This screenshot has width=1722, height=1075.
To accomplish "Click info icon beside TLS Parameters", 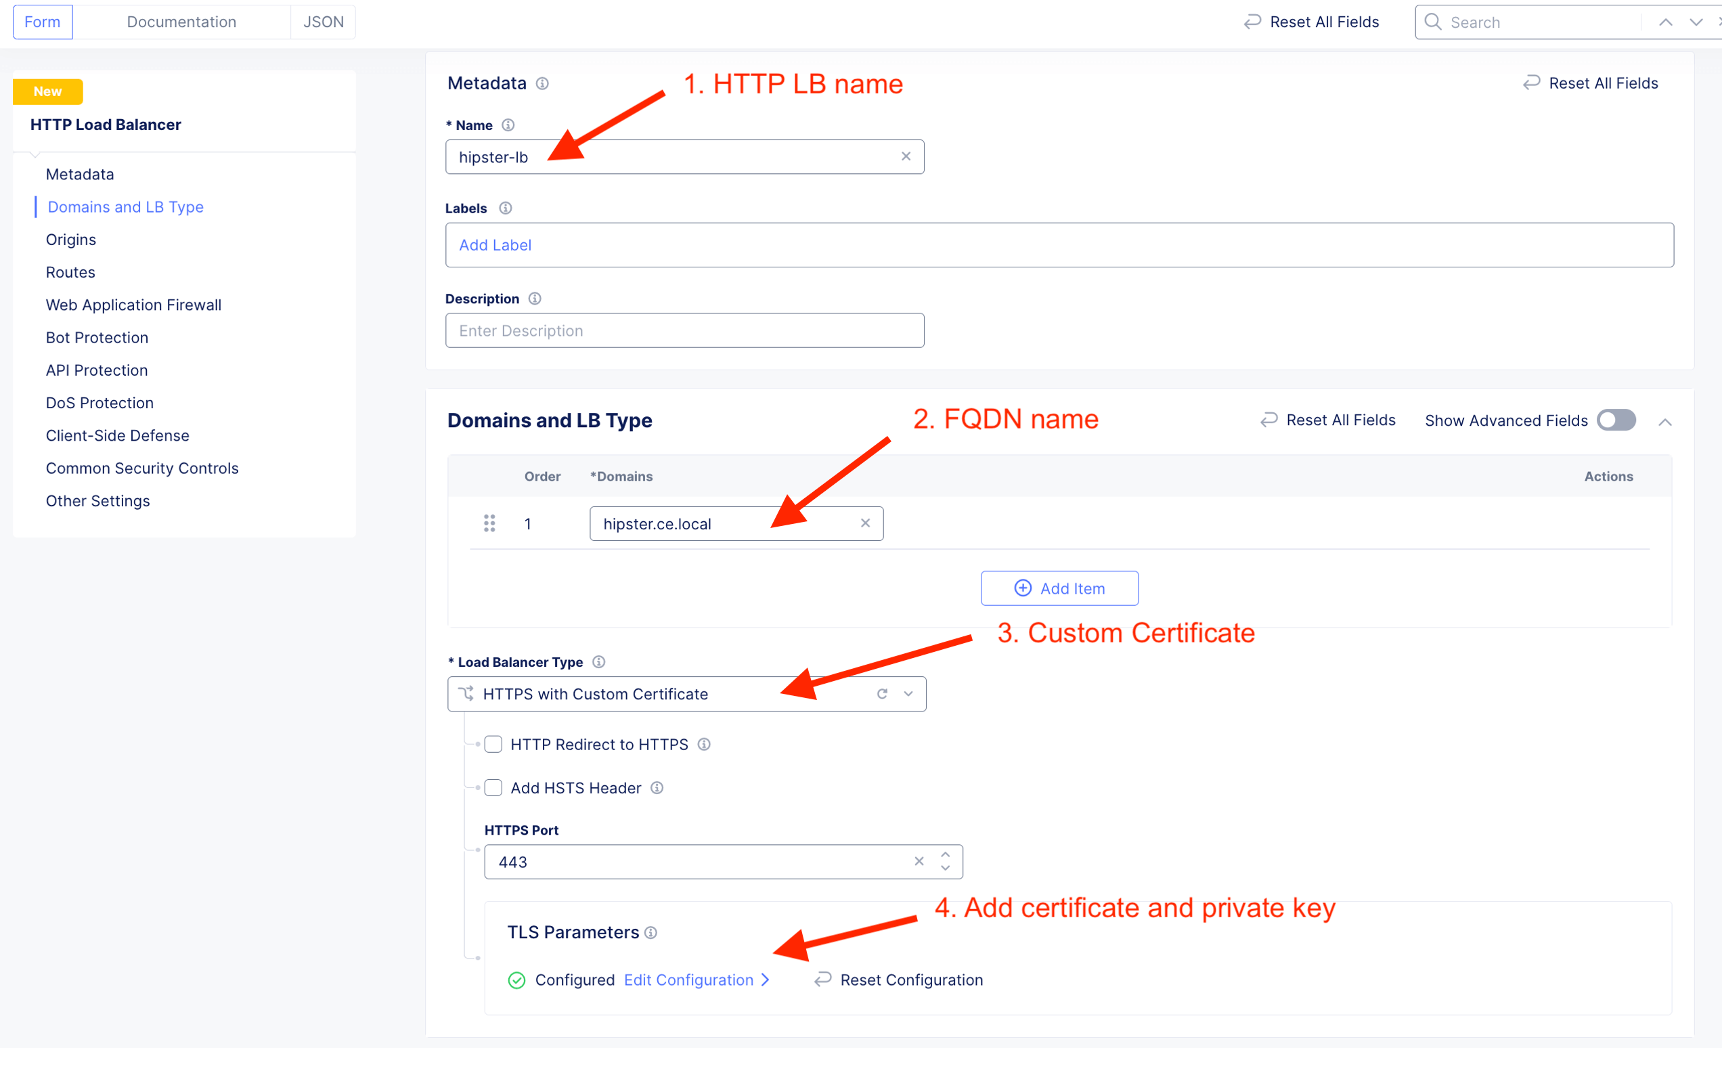I will click(651, 933).
